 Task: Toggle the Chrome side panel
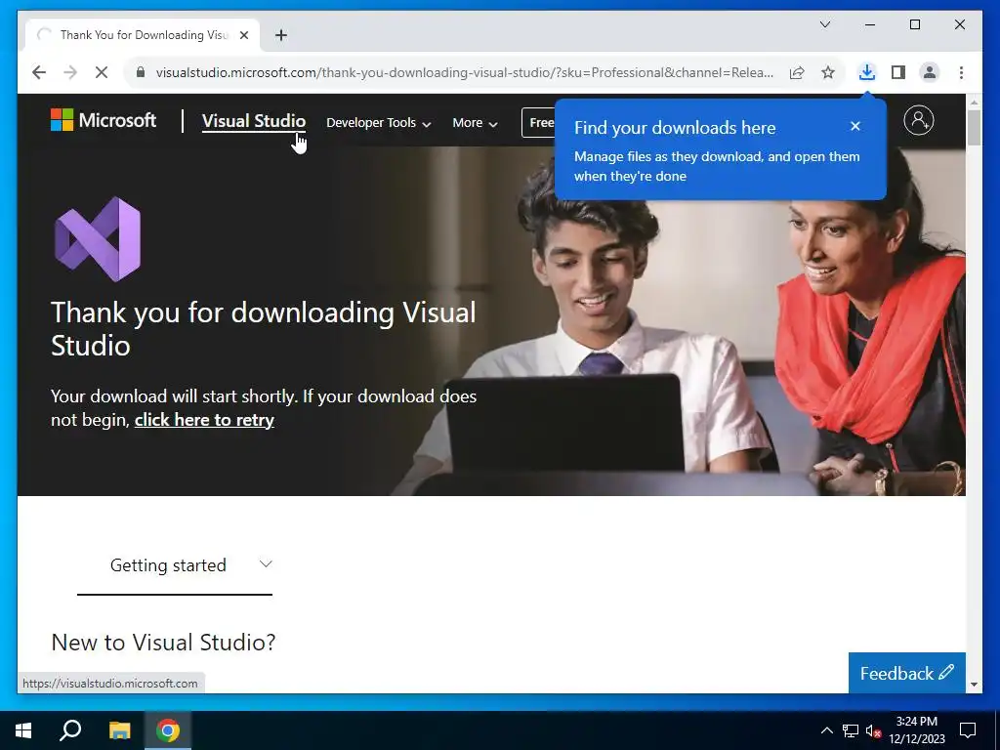[x=898, y=72]
